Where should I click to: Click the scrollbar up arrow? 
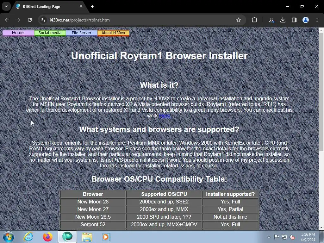point(321,30)
